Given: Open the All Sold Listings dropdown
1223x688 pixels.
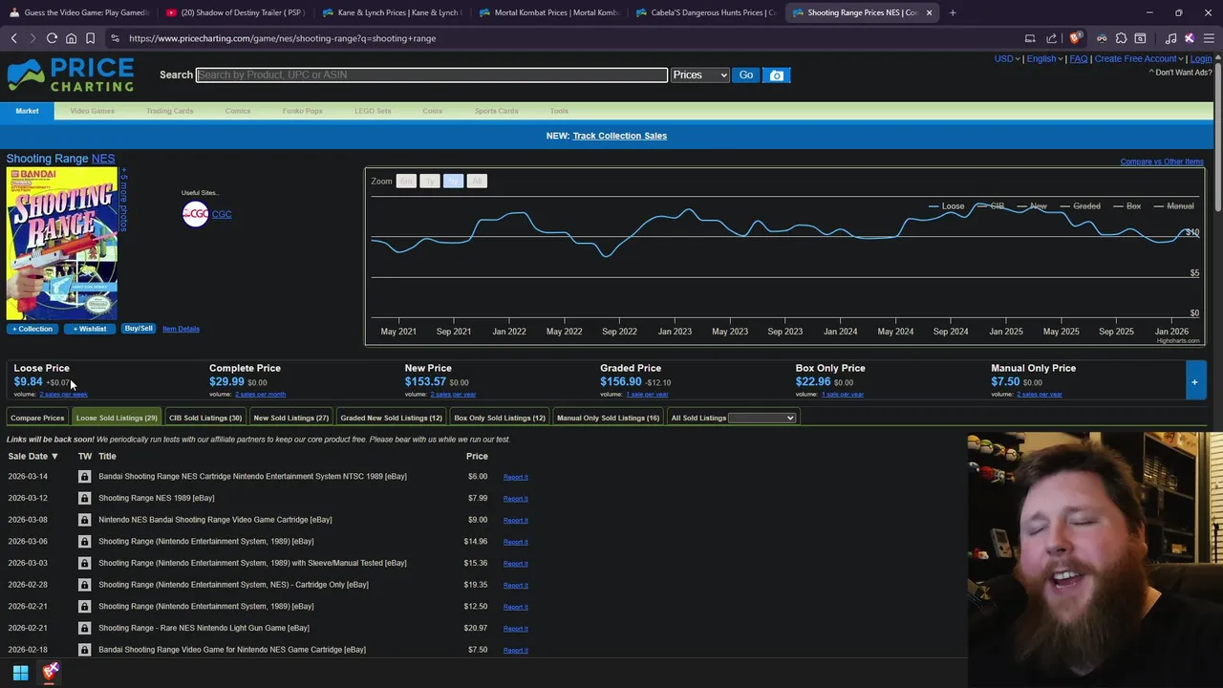Looking at the screenshot, I should click(762, 418).
